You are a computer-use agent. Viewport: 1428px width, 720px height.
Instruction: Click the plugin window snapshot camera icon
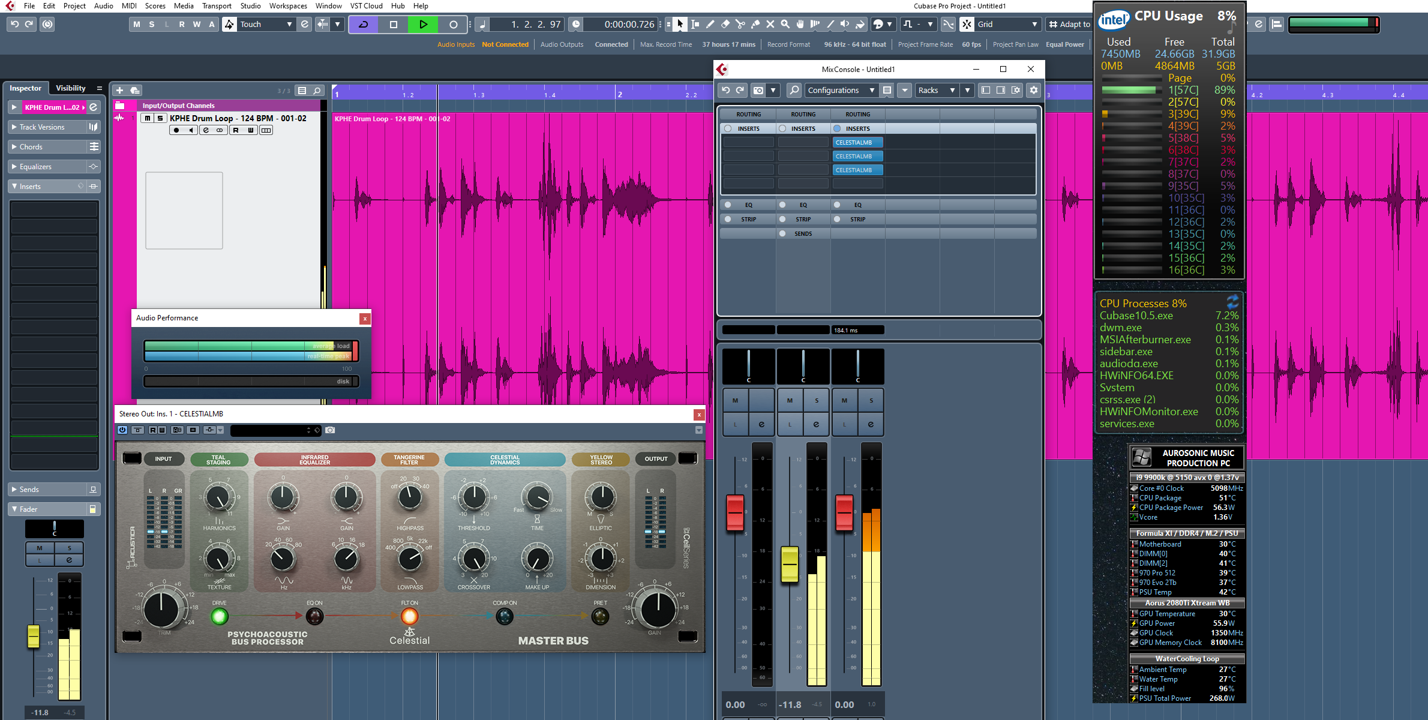pyautogui.click(x=330, y=430)
